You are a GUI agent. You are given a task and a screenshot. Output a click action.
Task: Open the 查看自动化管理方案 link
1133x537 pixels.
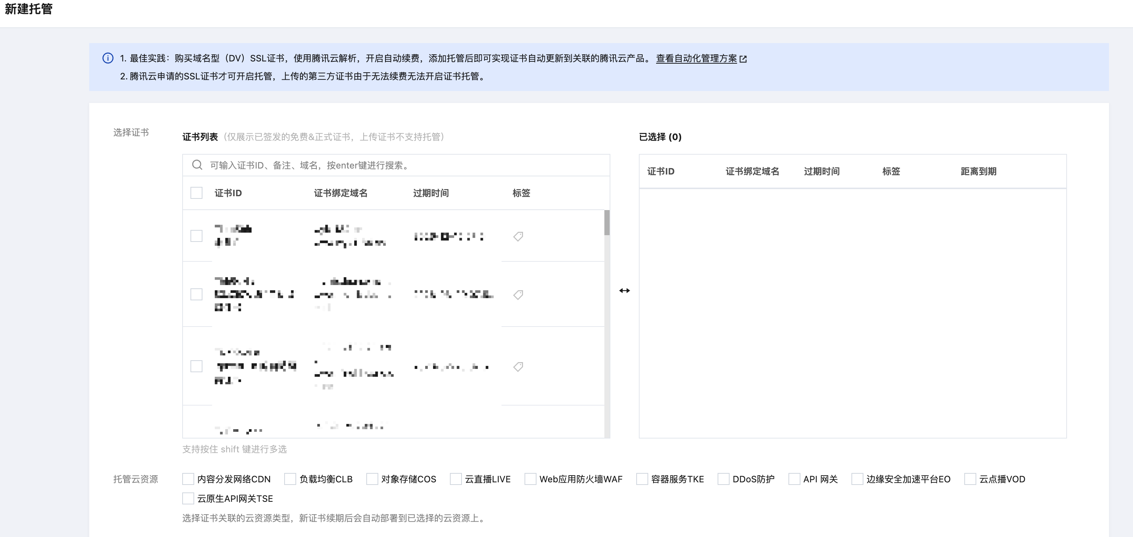696,58
